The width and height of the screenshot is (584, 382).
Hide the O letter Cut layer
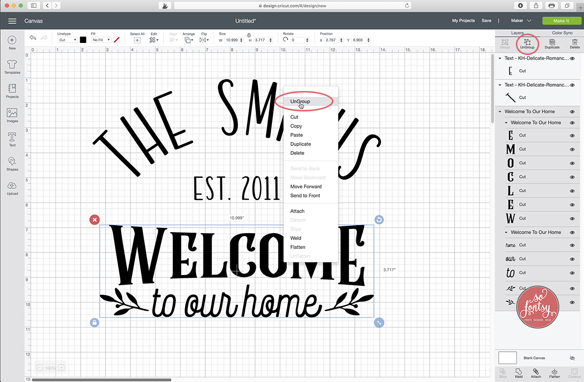(572, 163)
